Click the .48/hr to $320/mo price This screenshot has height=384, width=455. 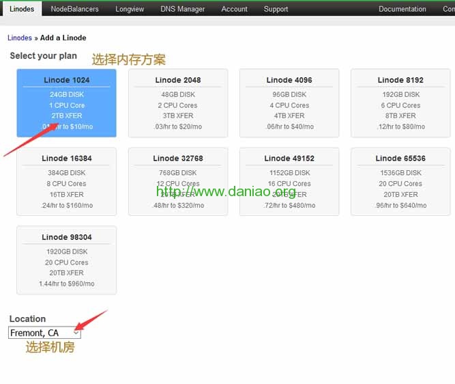point(178,205)
